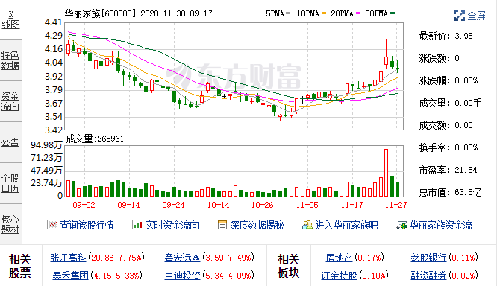Click the 09-24 date axis label
This screenshot has width=497, height=286.
[x=173, y=205]
